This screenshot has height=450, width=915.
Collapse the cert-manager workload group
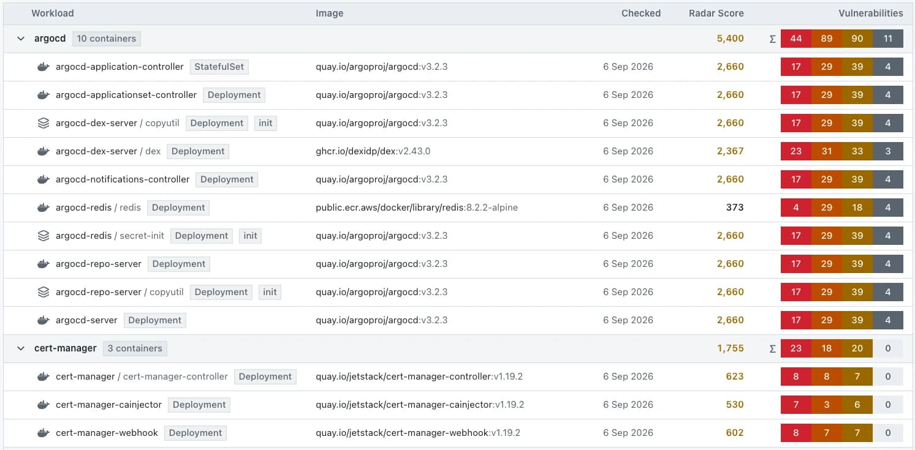click(x=21, y=348)
